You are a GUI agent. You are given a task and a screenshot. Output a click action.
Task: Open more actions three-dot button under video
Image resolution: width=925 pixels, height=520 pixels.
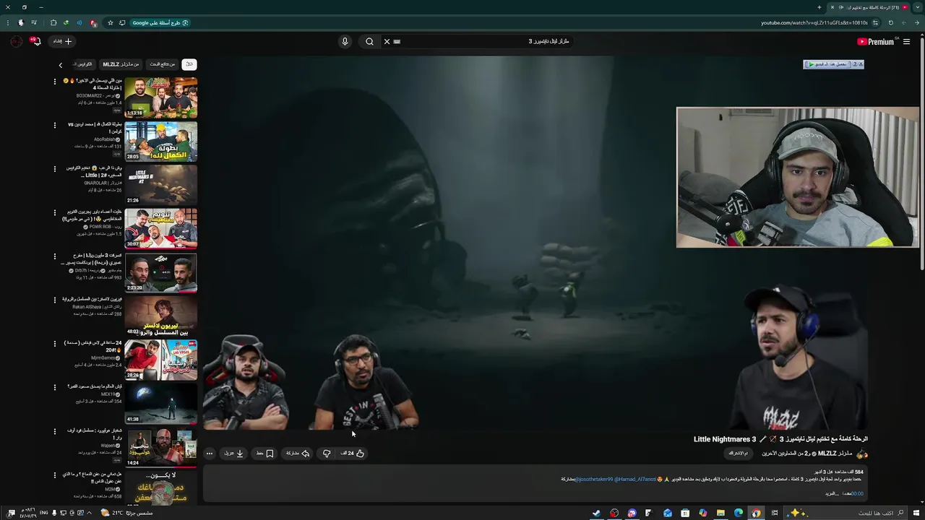210,454
